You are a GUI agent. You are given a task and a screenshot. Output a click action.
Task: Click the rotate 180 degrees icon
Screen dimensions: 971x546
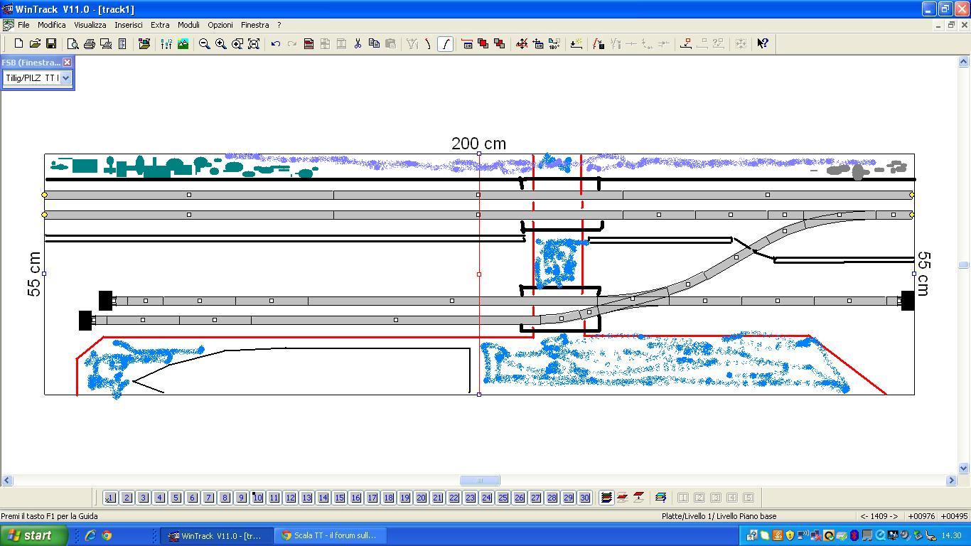point(554,43)
